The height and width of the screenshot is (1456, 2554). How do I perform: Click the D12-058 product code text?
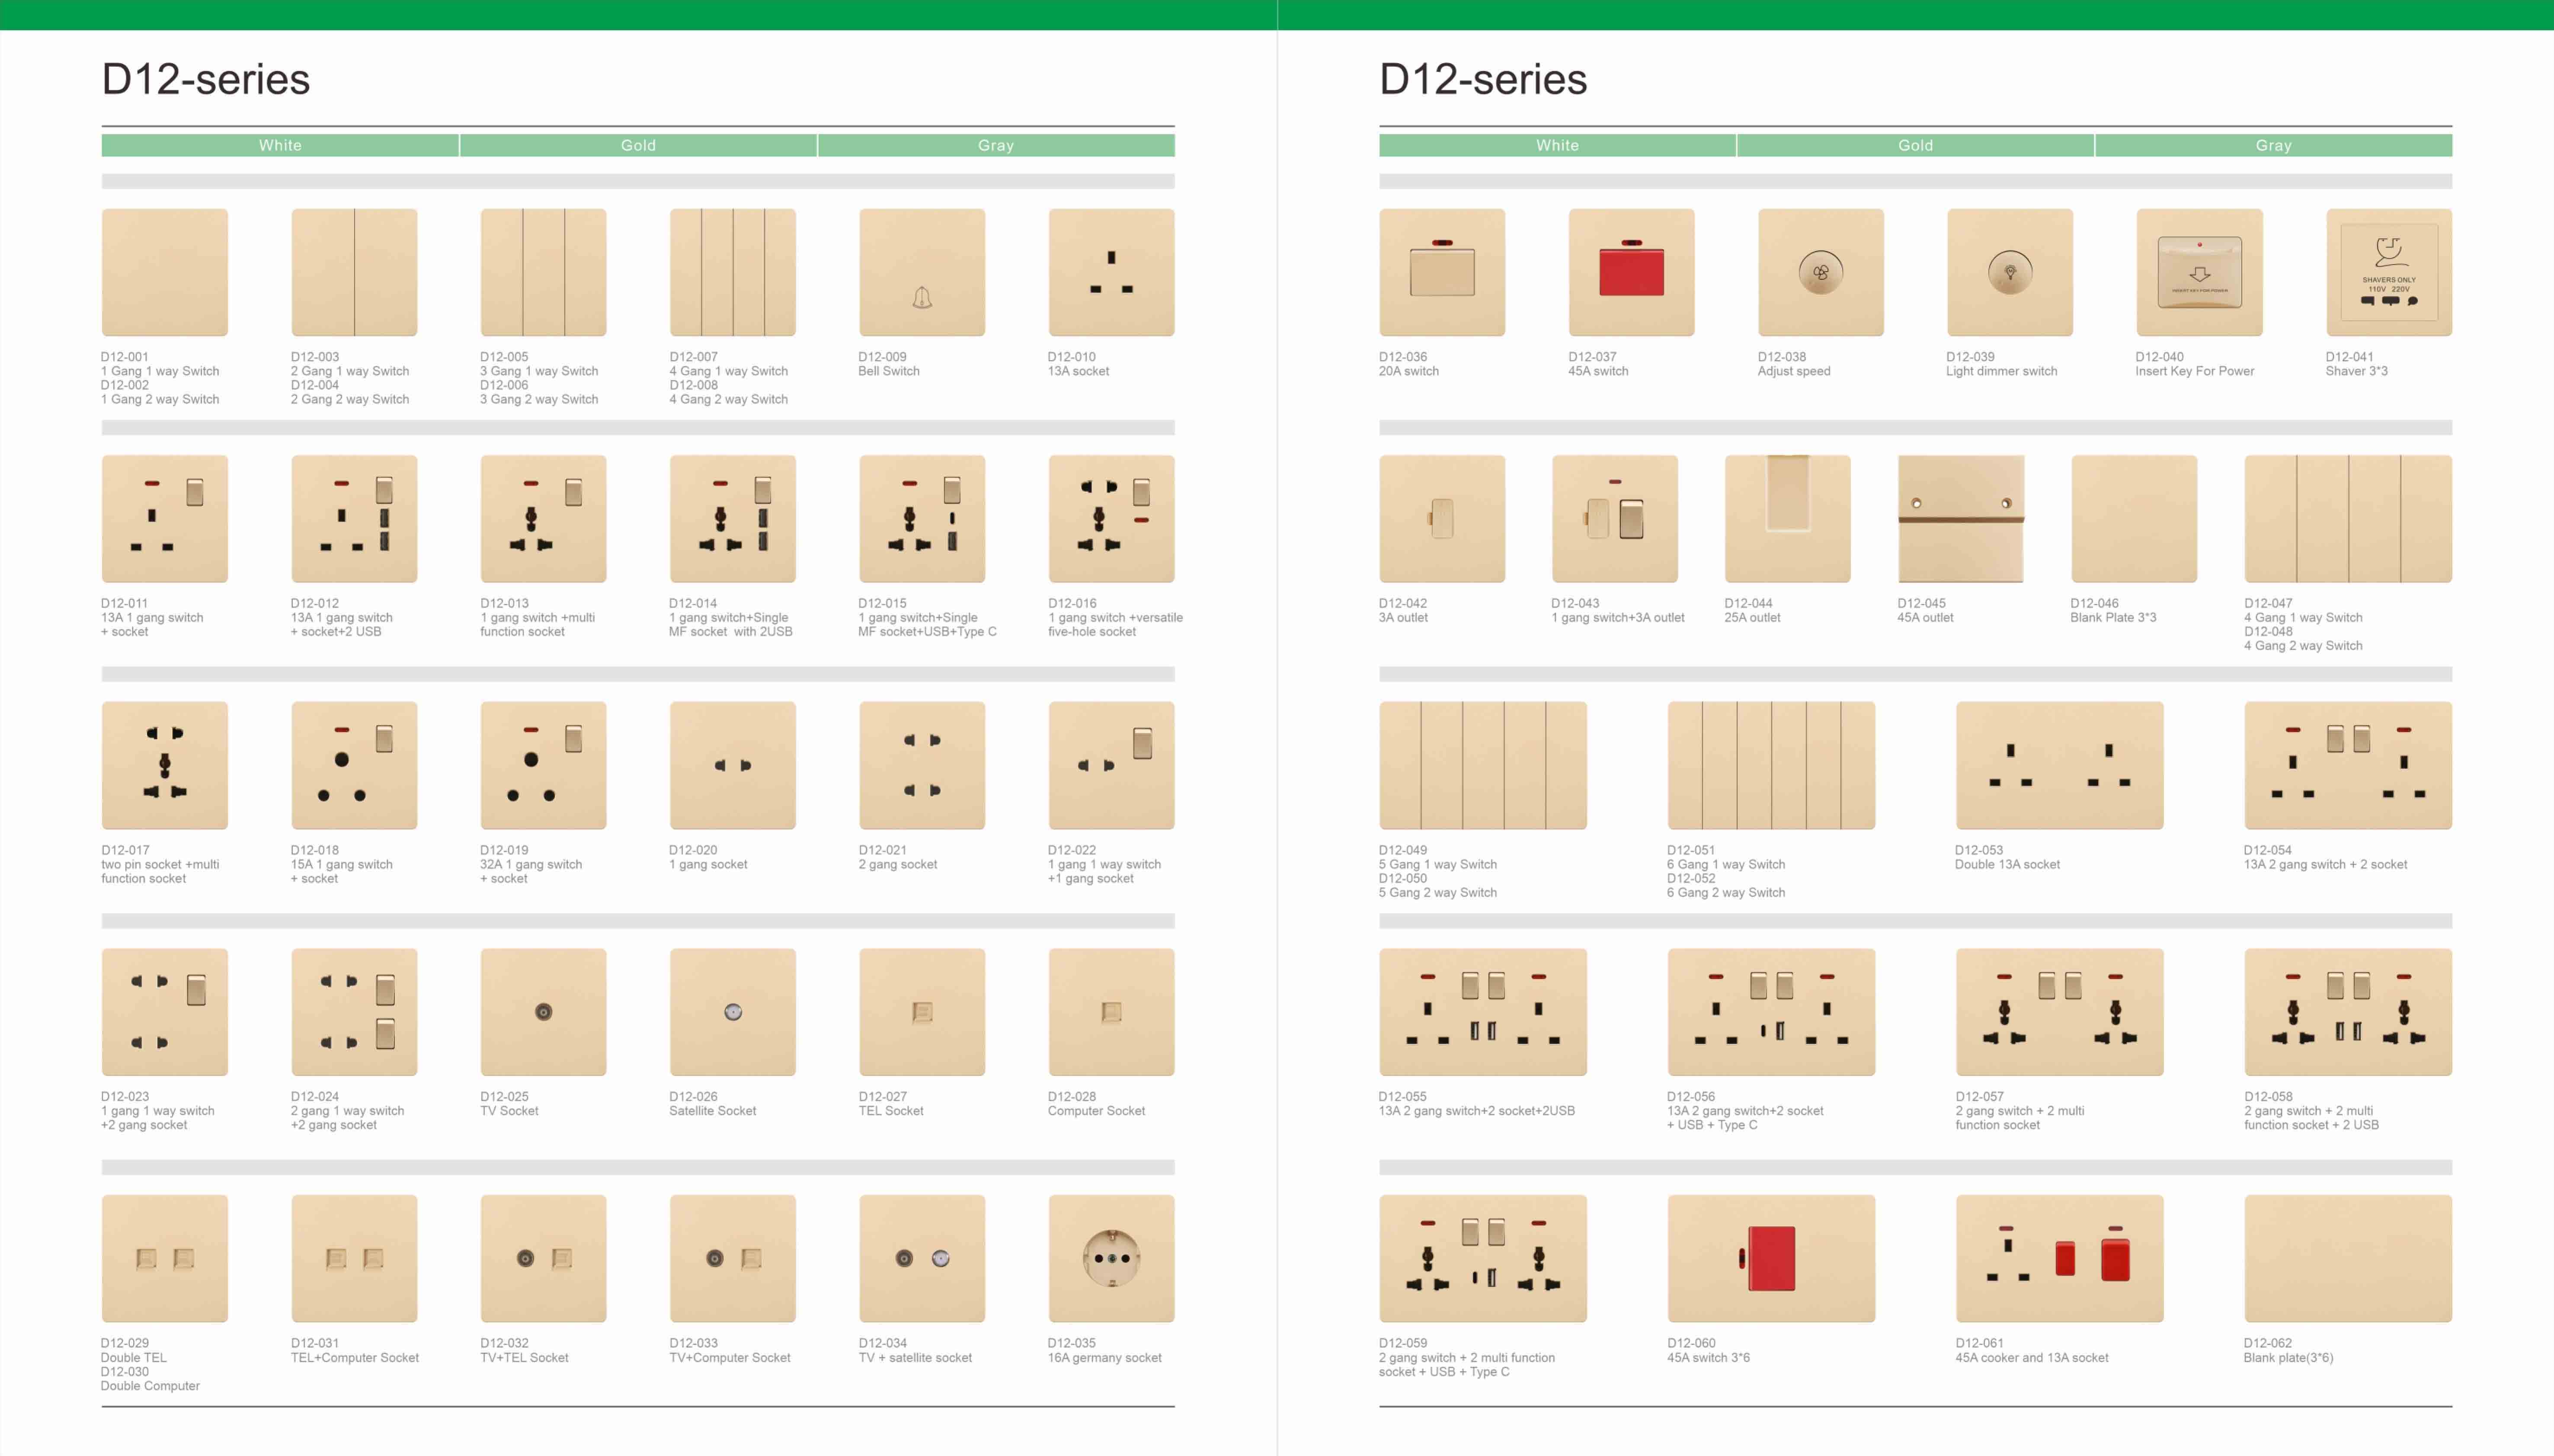(2268, 1097)
